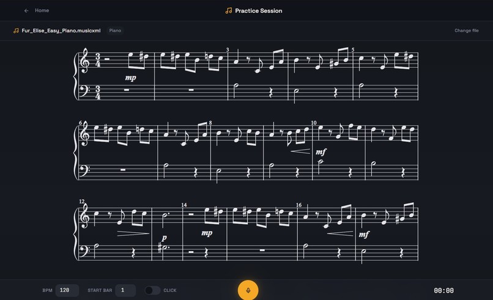Click the bar number 16 marker
Image resolution: width=493 pixels, height=300 pixels.
coord(298,205)
